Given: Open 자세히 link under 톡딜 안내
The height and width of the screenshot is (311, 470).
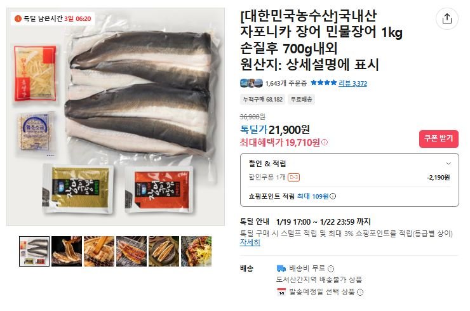Looking at the screenshot, I should click(x=250, y=242).
